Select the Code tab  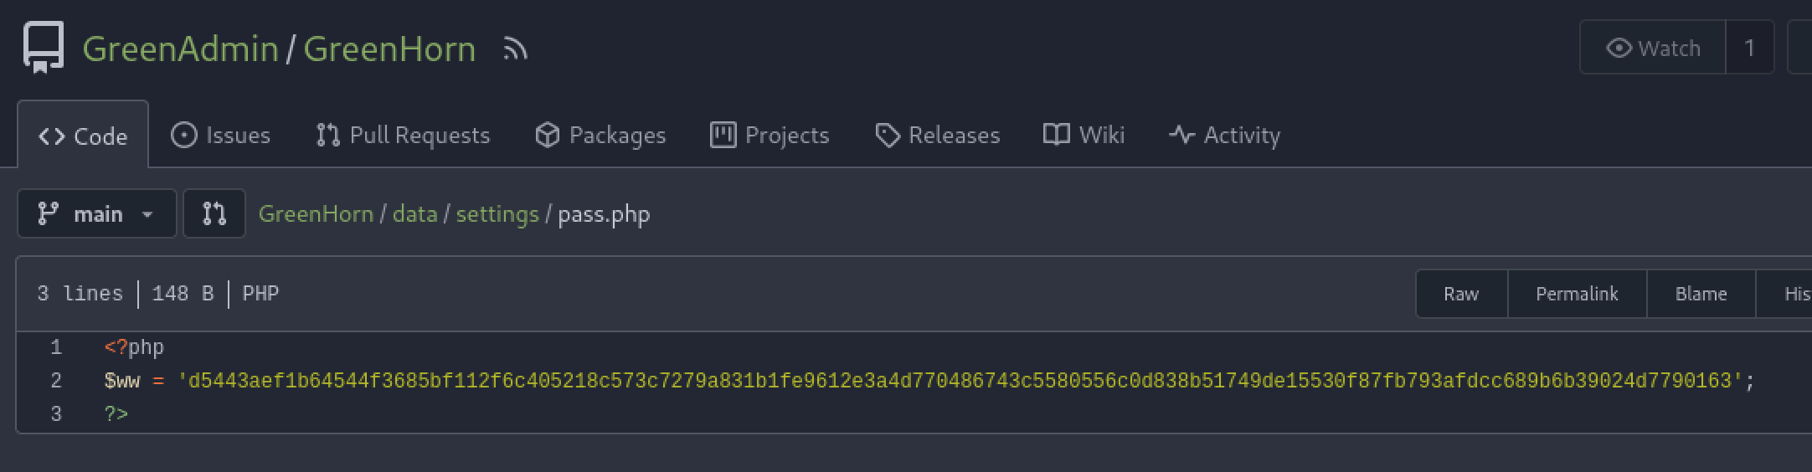[x=83, y=136]
